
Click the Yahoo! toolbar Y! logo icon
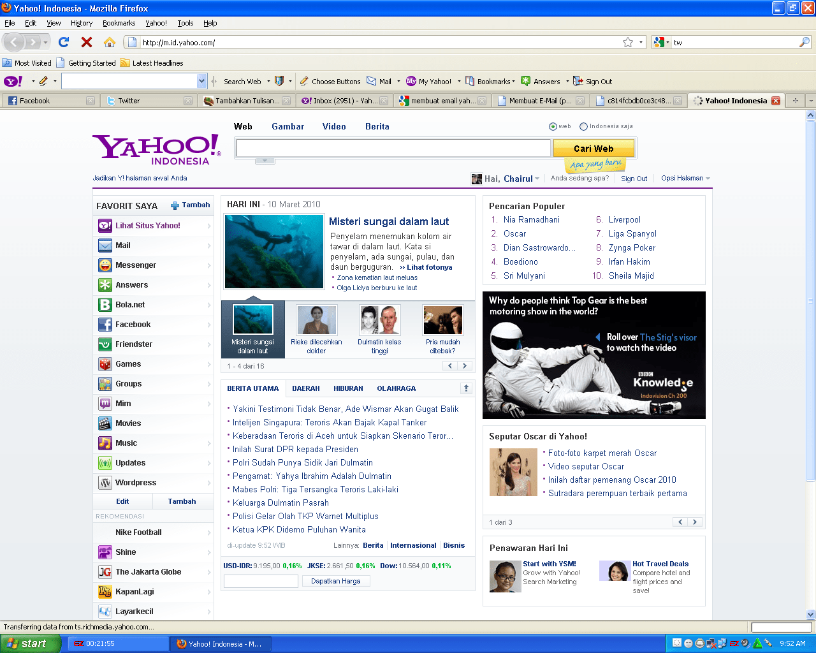[13, 81]
